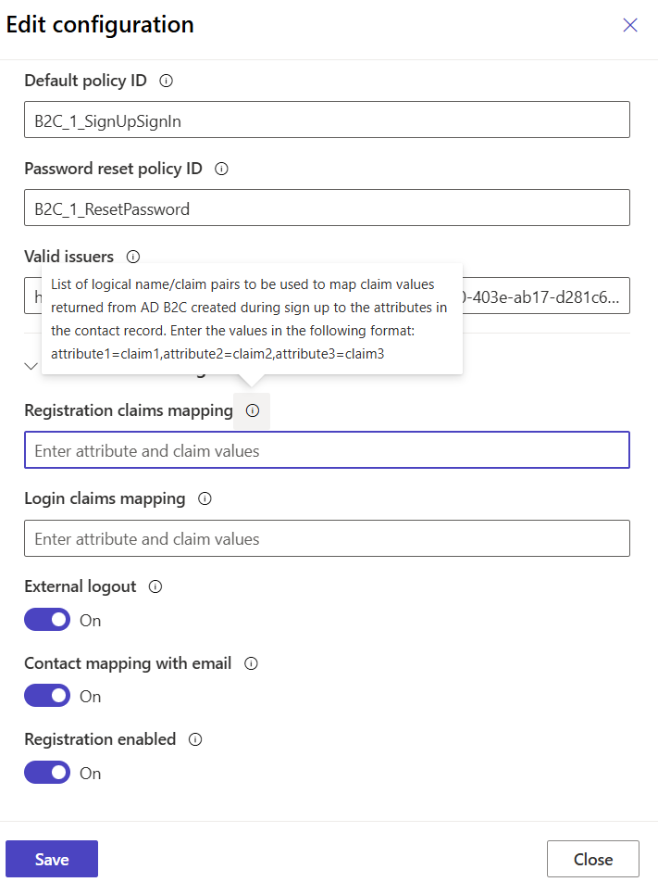Screen dimensions: 658x882
Task: Click the Default policy ID text field
Action: click(327, 120)
